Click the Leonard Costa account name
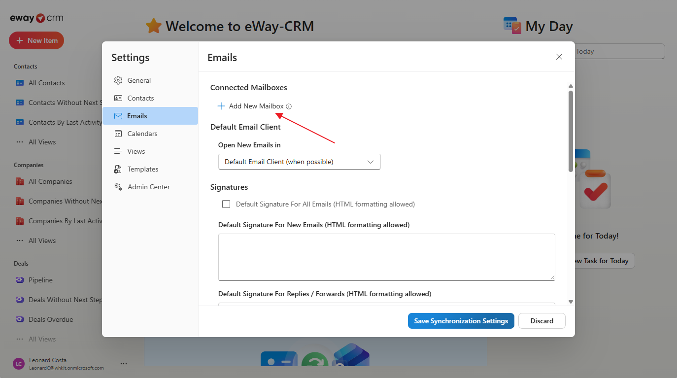677x378 pixels. [x=48, y=360]
